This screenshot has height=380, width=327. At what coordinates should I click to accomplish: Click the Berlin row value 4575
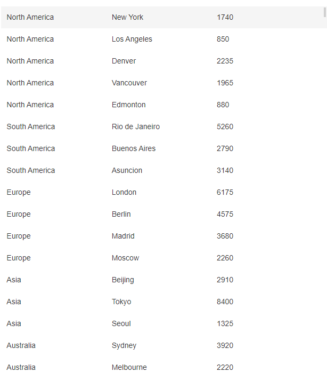pos(225,214)
